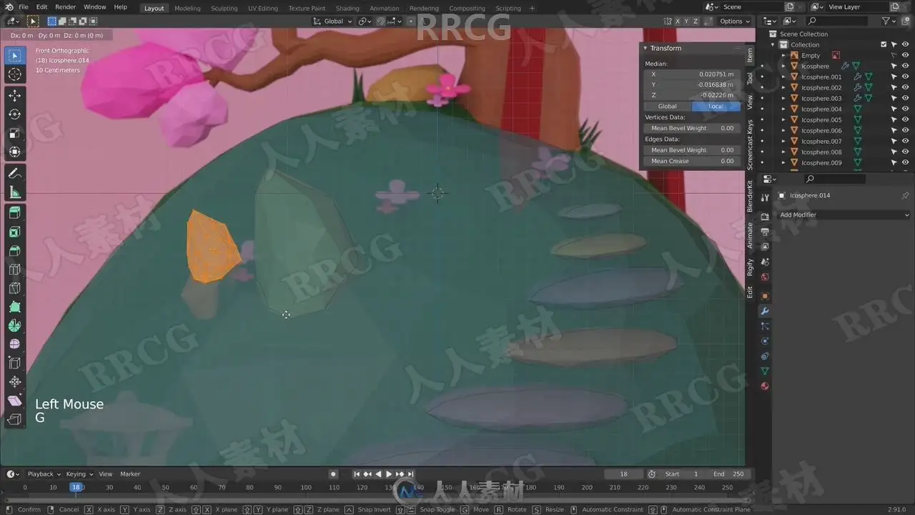Activate the Cursor tool
This screenshot has width=915, height=515.
15,74
